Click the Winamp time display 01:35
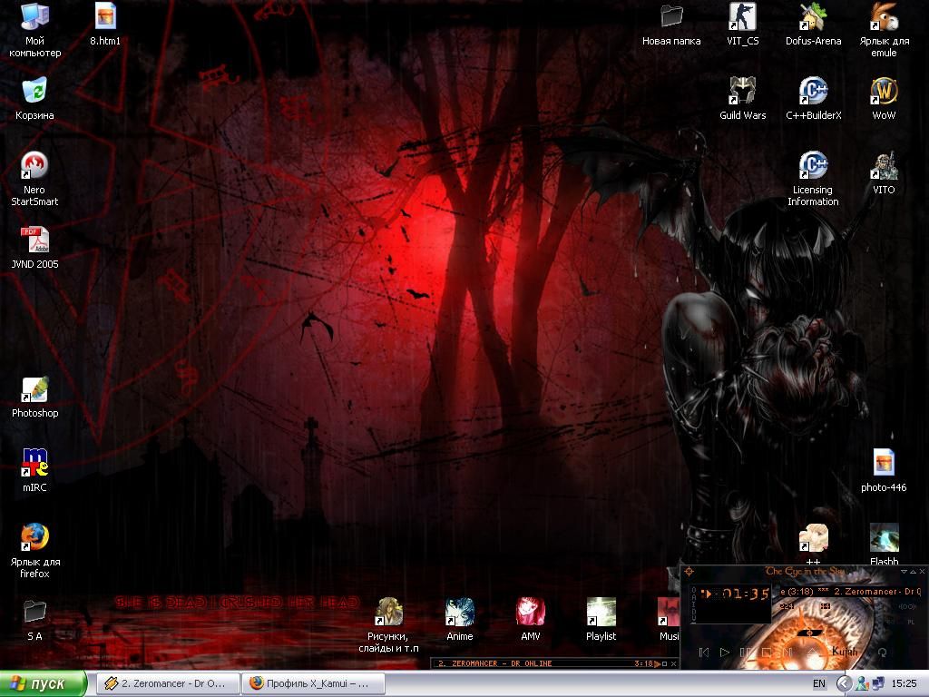This screenshot has width=929, height=697. [x=746, y=594]
